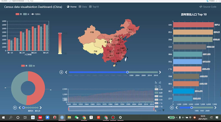Pause the map timeline playback
This screenshot has width=221, height=122.
[x=61, y=72]
